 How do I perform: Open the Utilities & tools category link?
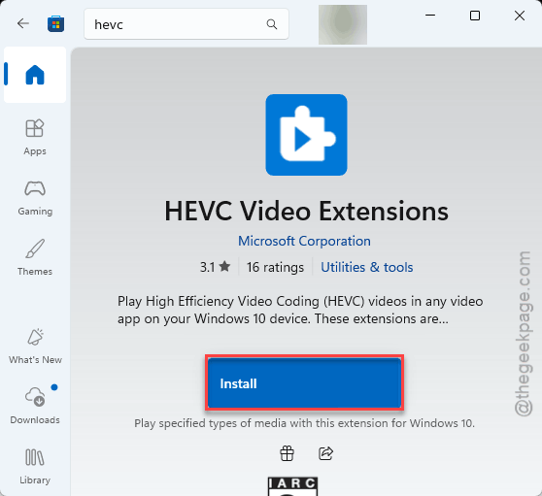tap(367, 267)
